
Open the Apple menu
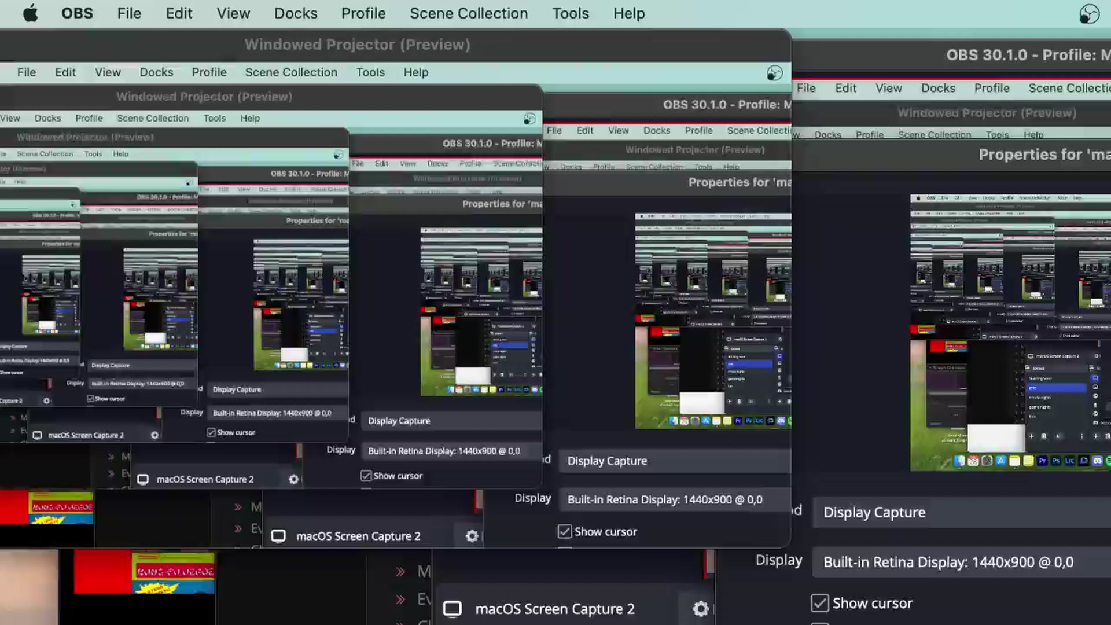[31, 13]
